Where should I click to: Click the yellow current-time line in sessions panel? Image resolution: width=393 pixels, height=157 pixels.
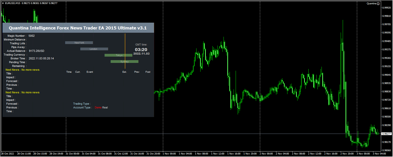pos(125,51)
